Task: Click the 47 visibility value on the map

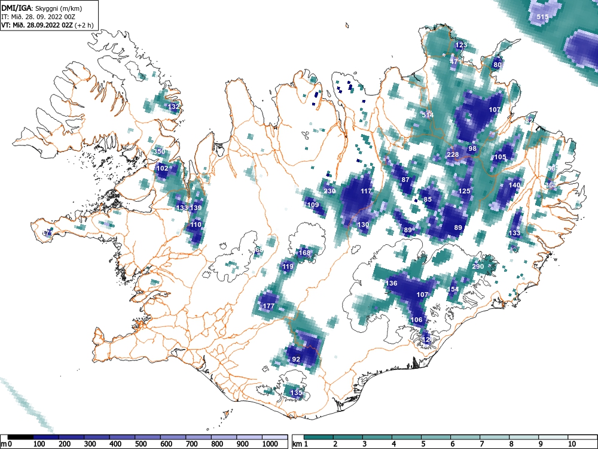Action: pos(454,62)
